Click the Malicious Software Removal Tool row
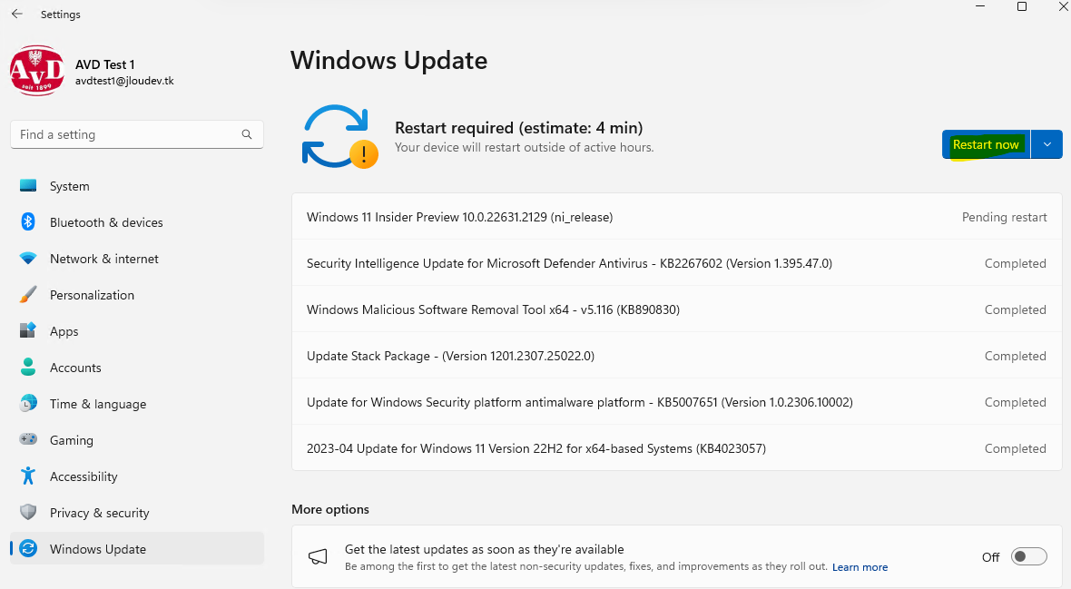Image resolution: width=1071 pixels, height=589 pixels. coord(677,309)
